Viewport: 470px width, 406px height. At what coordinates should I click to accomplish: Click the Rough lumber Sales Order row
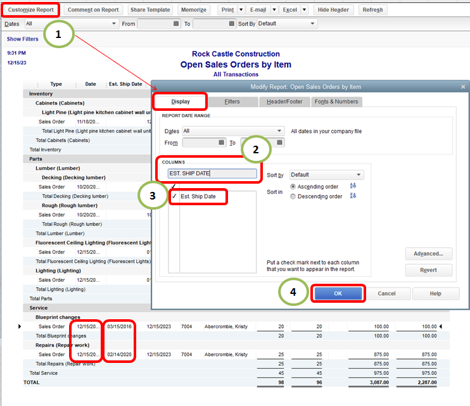click(x=87, y=215)
